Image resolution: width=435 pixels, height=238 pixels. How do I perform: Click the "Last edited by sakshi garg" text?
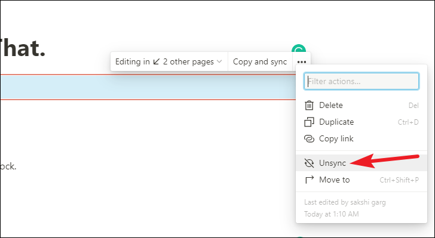[345, 202]
